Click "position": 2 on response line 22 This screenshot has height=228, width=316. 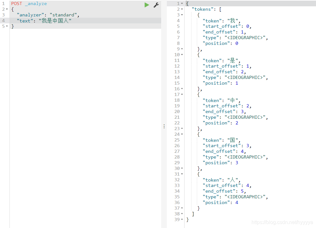pyautogui.click(x=221, y=123)
